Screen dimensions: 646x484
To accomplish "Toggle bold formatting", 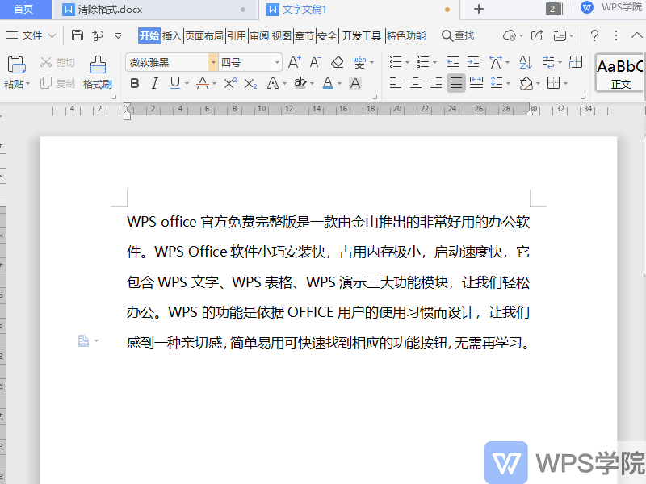I will pyautogui.click(x=135, y=84).
